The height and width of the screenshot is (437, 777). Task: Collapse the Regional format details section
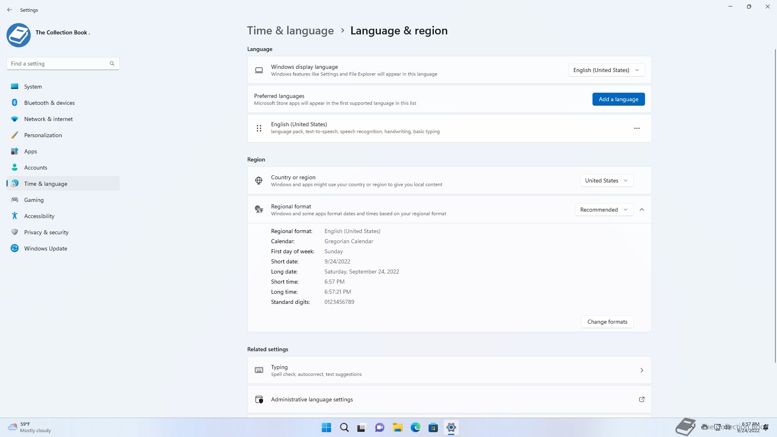pos(641,210)
